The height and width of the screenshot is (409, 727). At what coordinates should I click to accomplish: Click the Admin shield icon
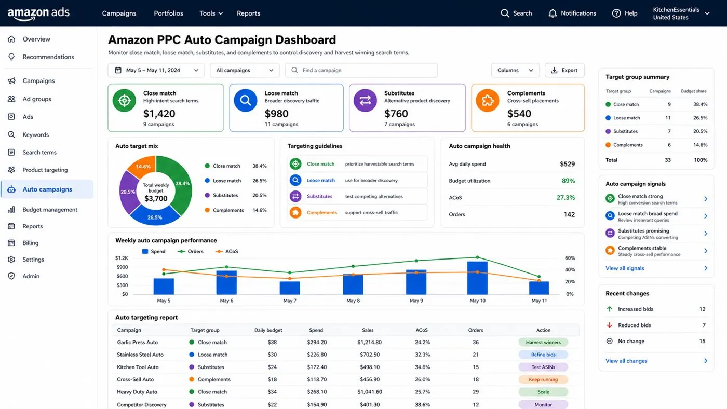(x=11, y=276)
